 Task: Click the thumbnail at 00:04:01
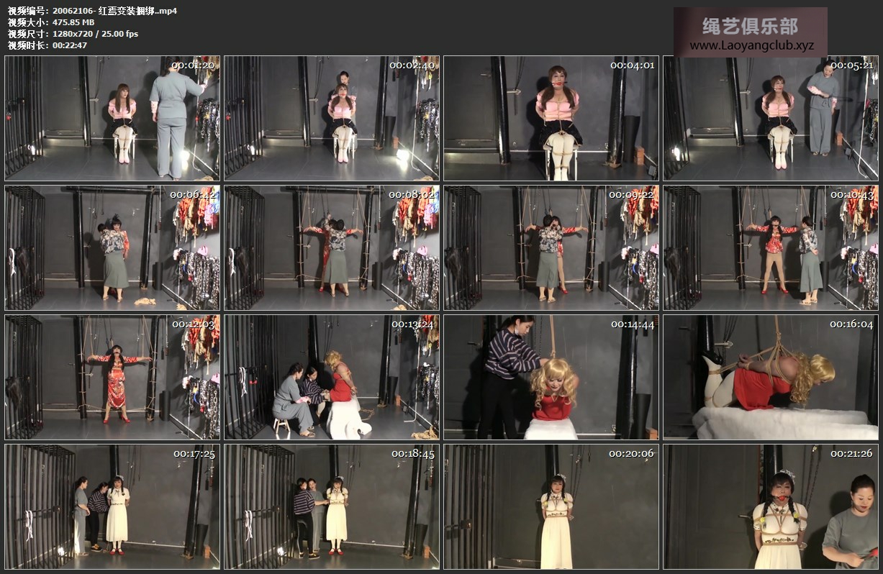(551, 118)
